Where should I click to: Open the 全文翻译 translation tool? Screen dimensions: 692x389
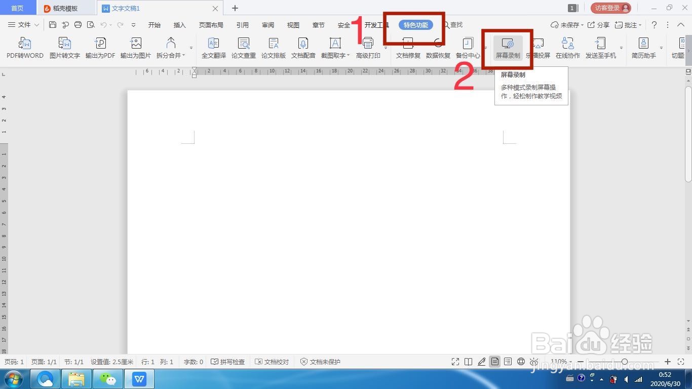[x=214, y=48]
